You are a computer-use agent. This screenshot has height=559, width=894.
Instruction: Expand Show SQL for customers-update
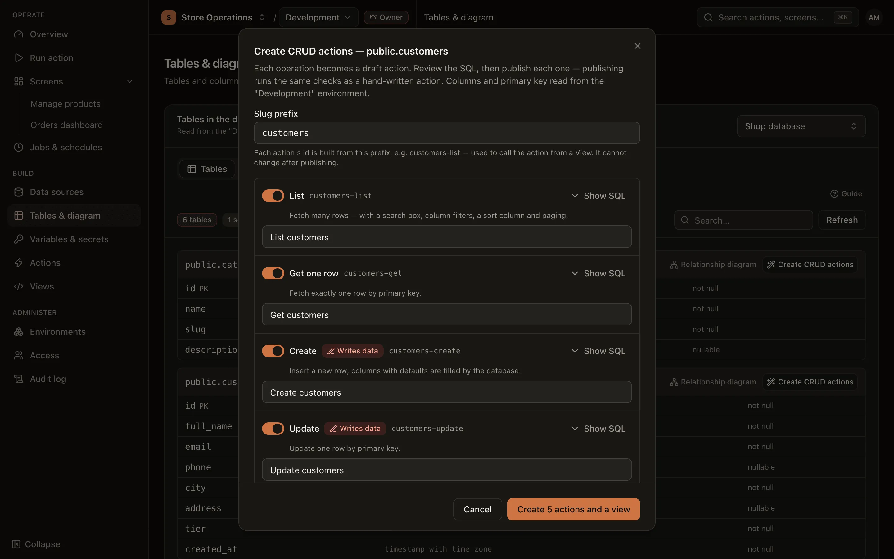tap(598, 429)
